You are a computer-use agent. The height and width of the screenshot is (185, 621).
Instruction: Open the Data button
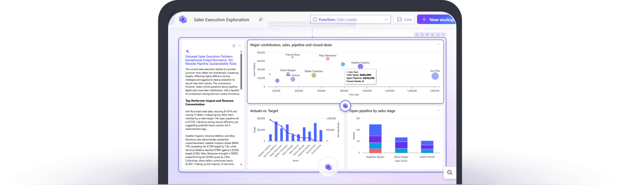click(404, 19)
